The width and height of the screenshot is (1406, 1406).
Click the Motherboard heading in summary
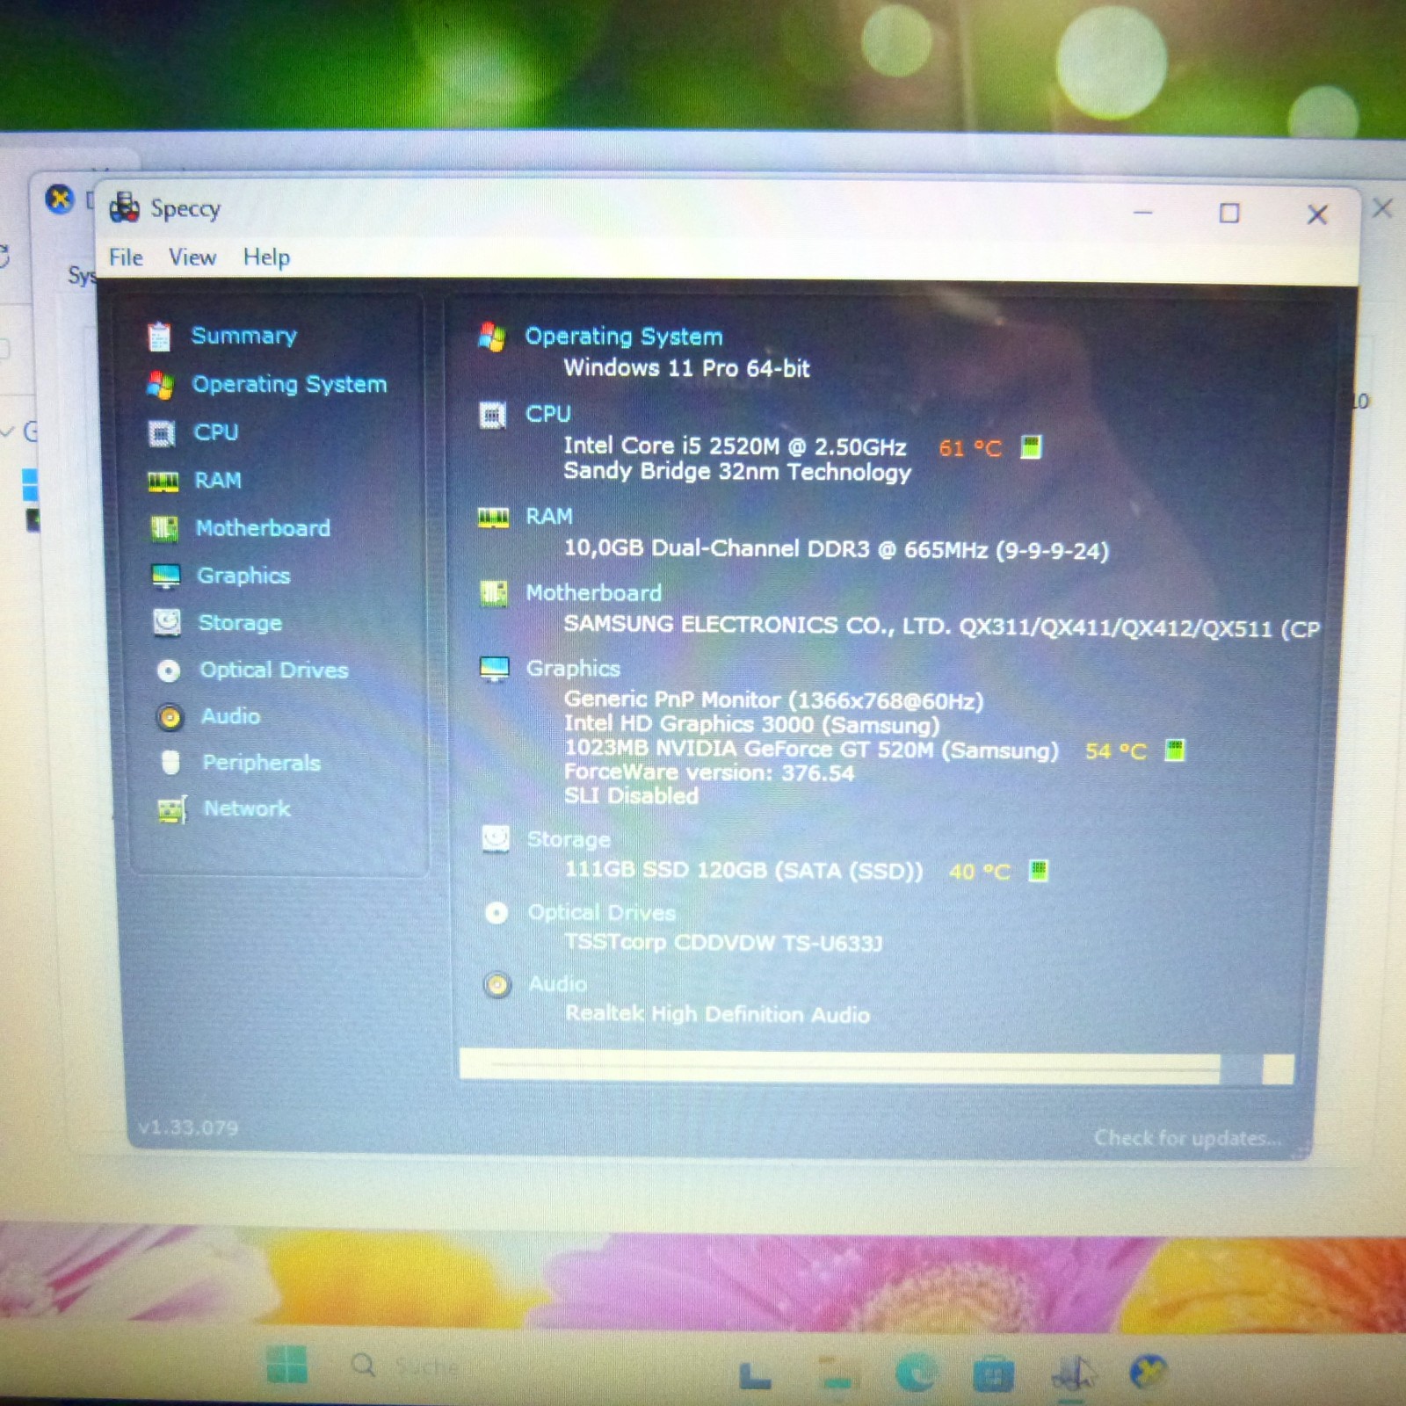594,592
